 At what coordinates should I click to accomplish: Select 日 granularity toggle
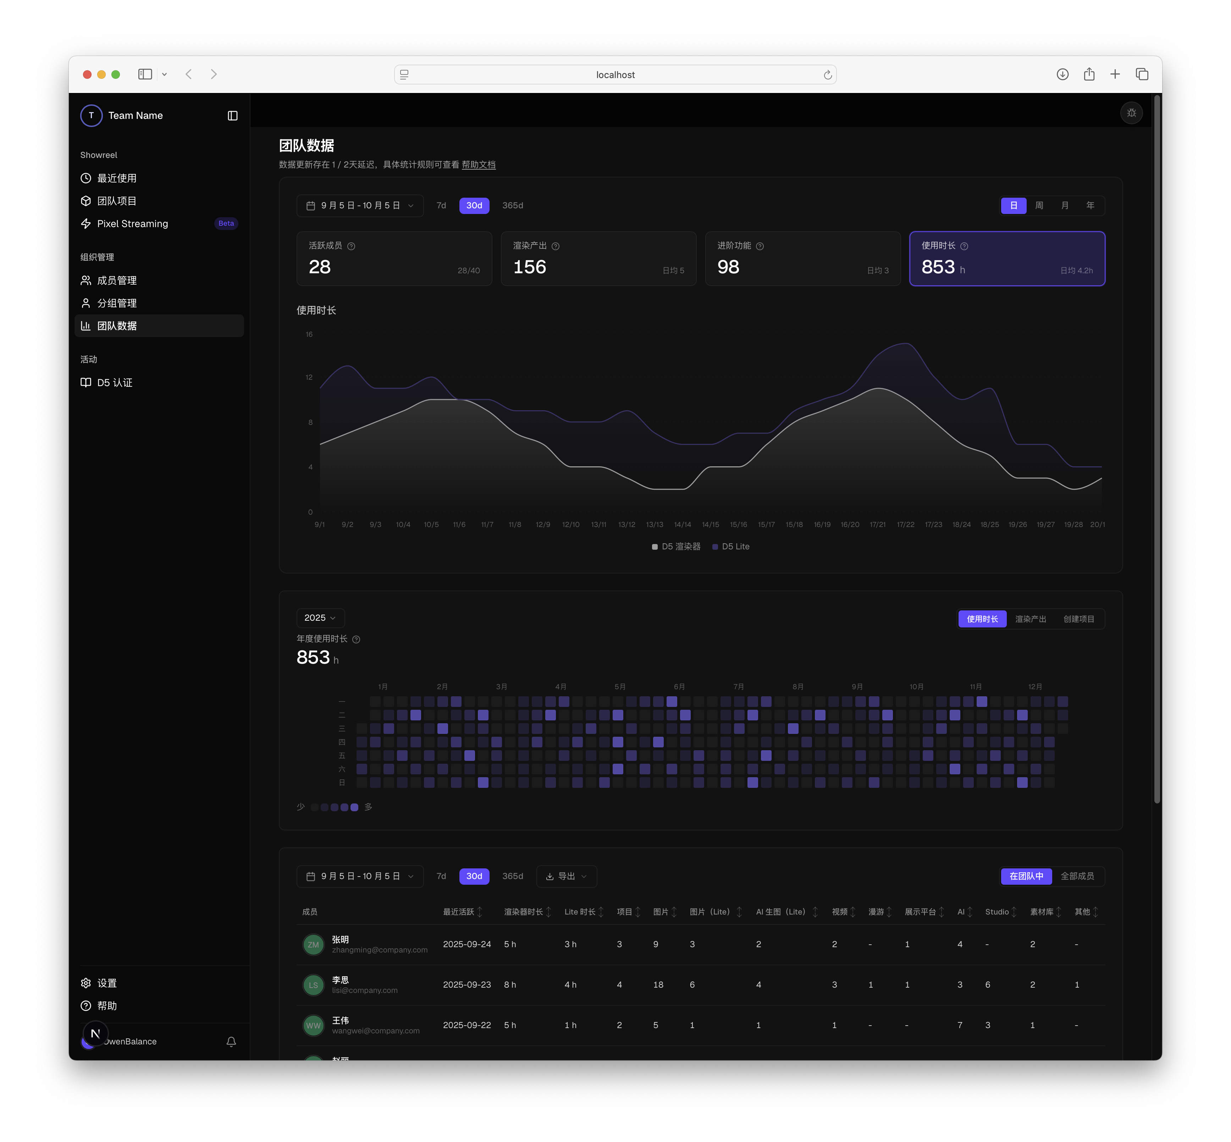point(1014,206)
